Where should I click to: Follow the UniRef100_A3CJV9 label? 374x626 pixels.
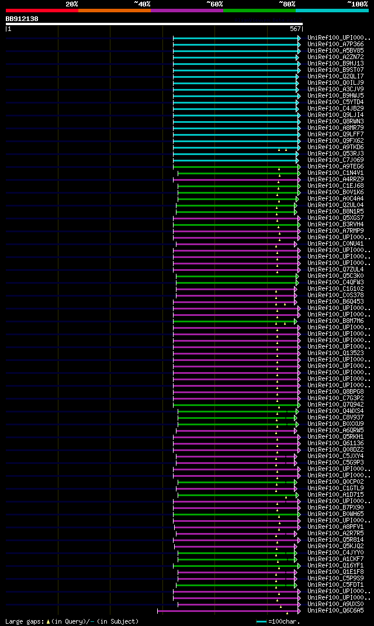coord(335,90)
